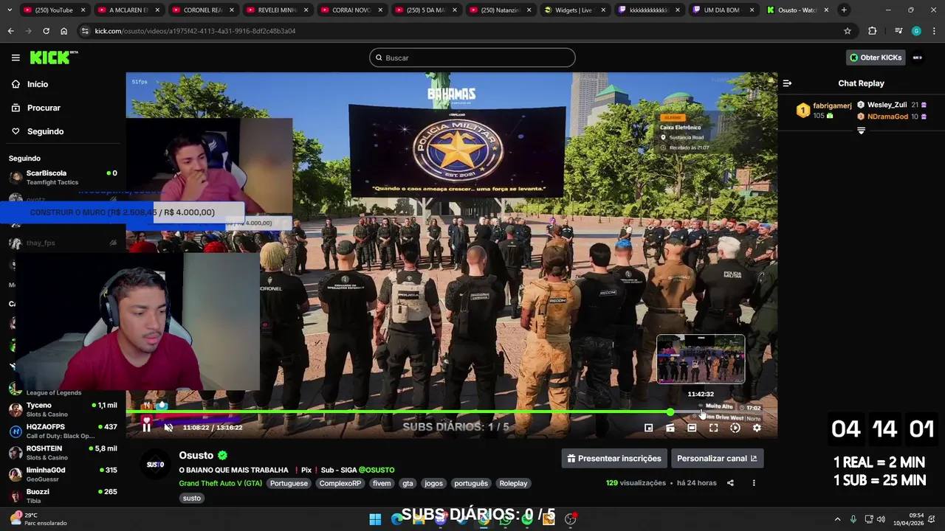Open the weather widget in taskbar
The image size is (945, 531).
(38, 519)
